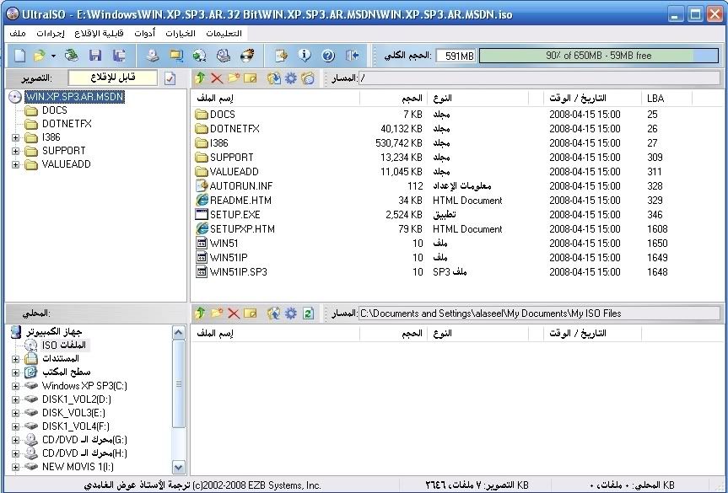This screenshot has height=493, width=728.
Task: Open the إجراءات menu
Action: coord(50,34)
